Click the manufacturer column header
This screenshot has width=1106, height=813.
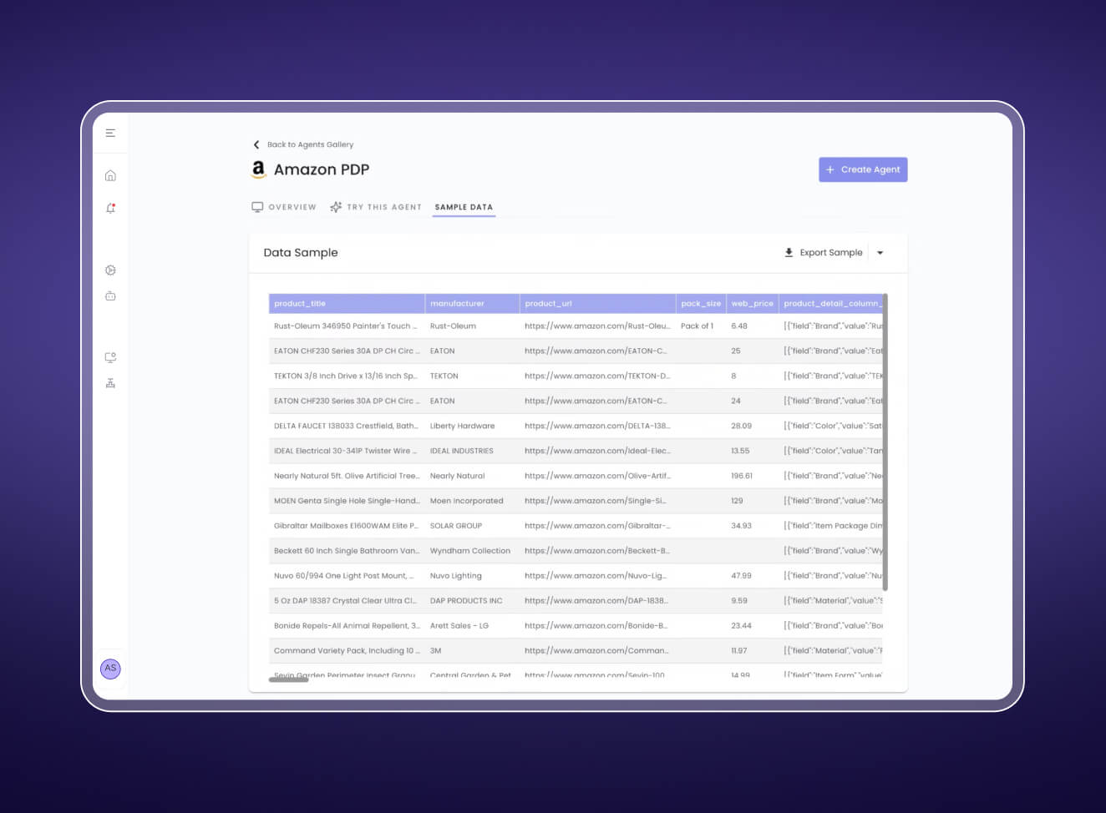[x=472, y=304]
